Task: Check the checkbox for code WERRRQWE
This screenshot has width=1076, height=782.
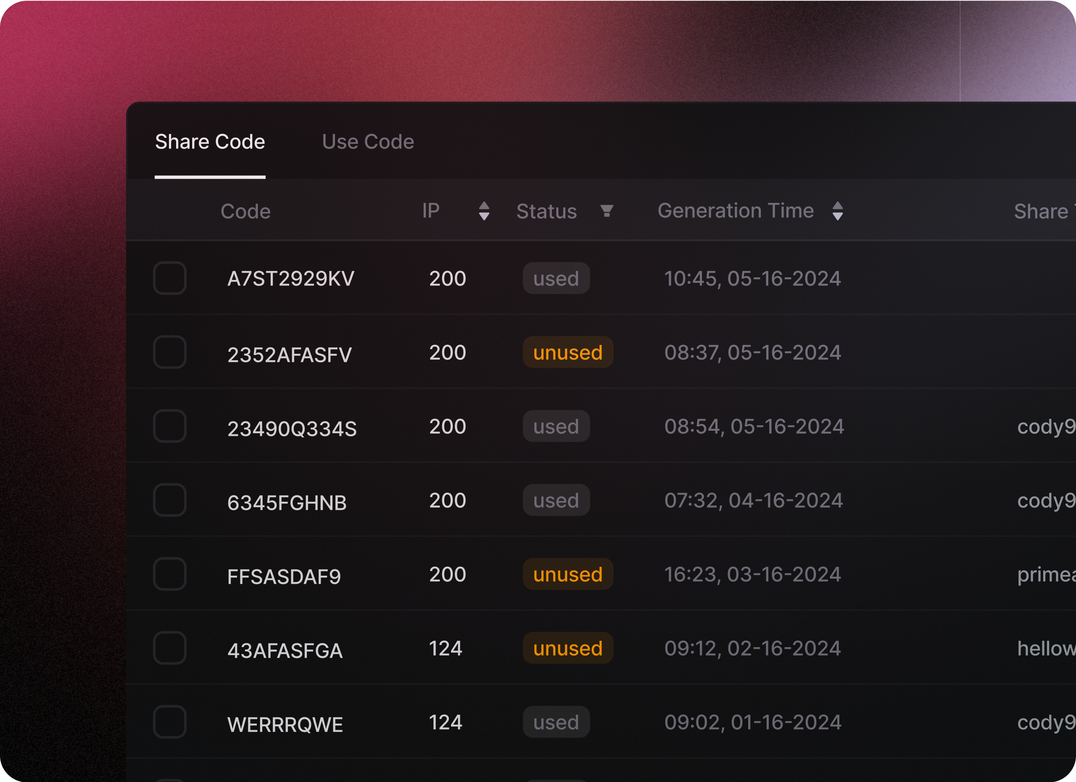Action: point(170,722)
